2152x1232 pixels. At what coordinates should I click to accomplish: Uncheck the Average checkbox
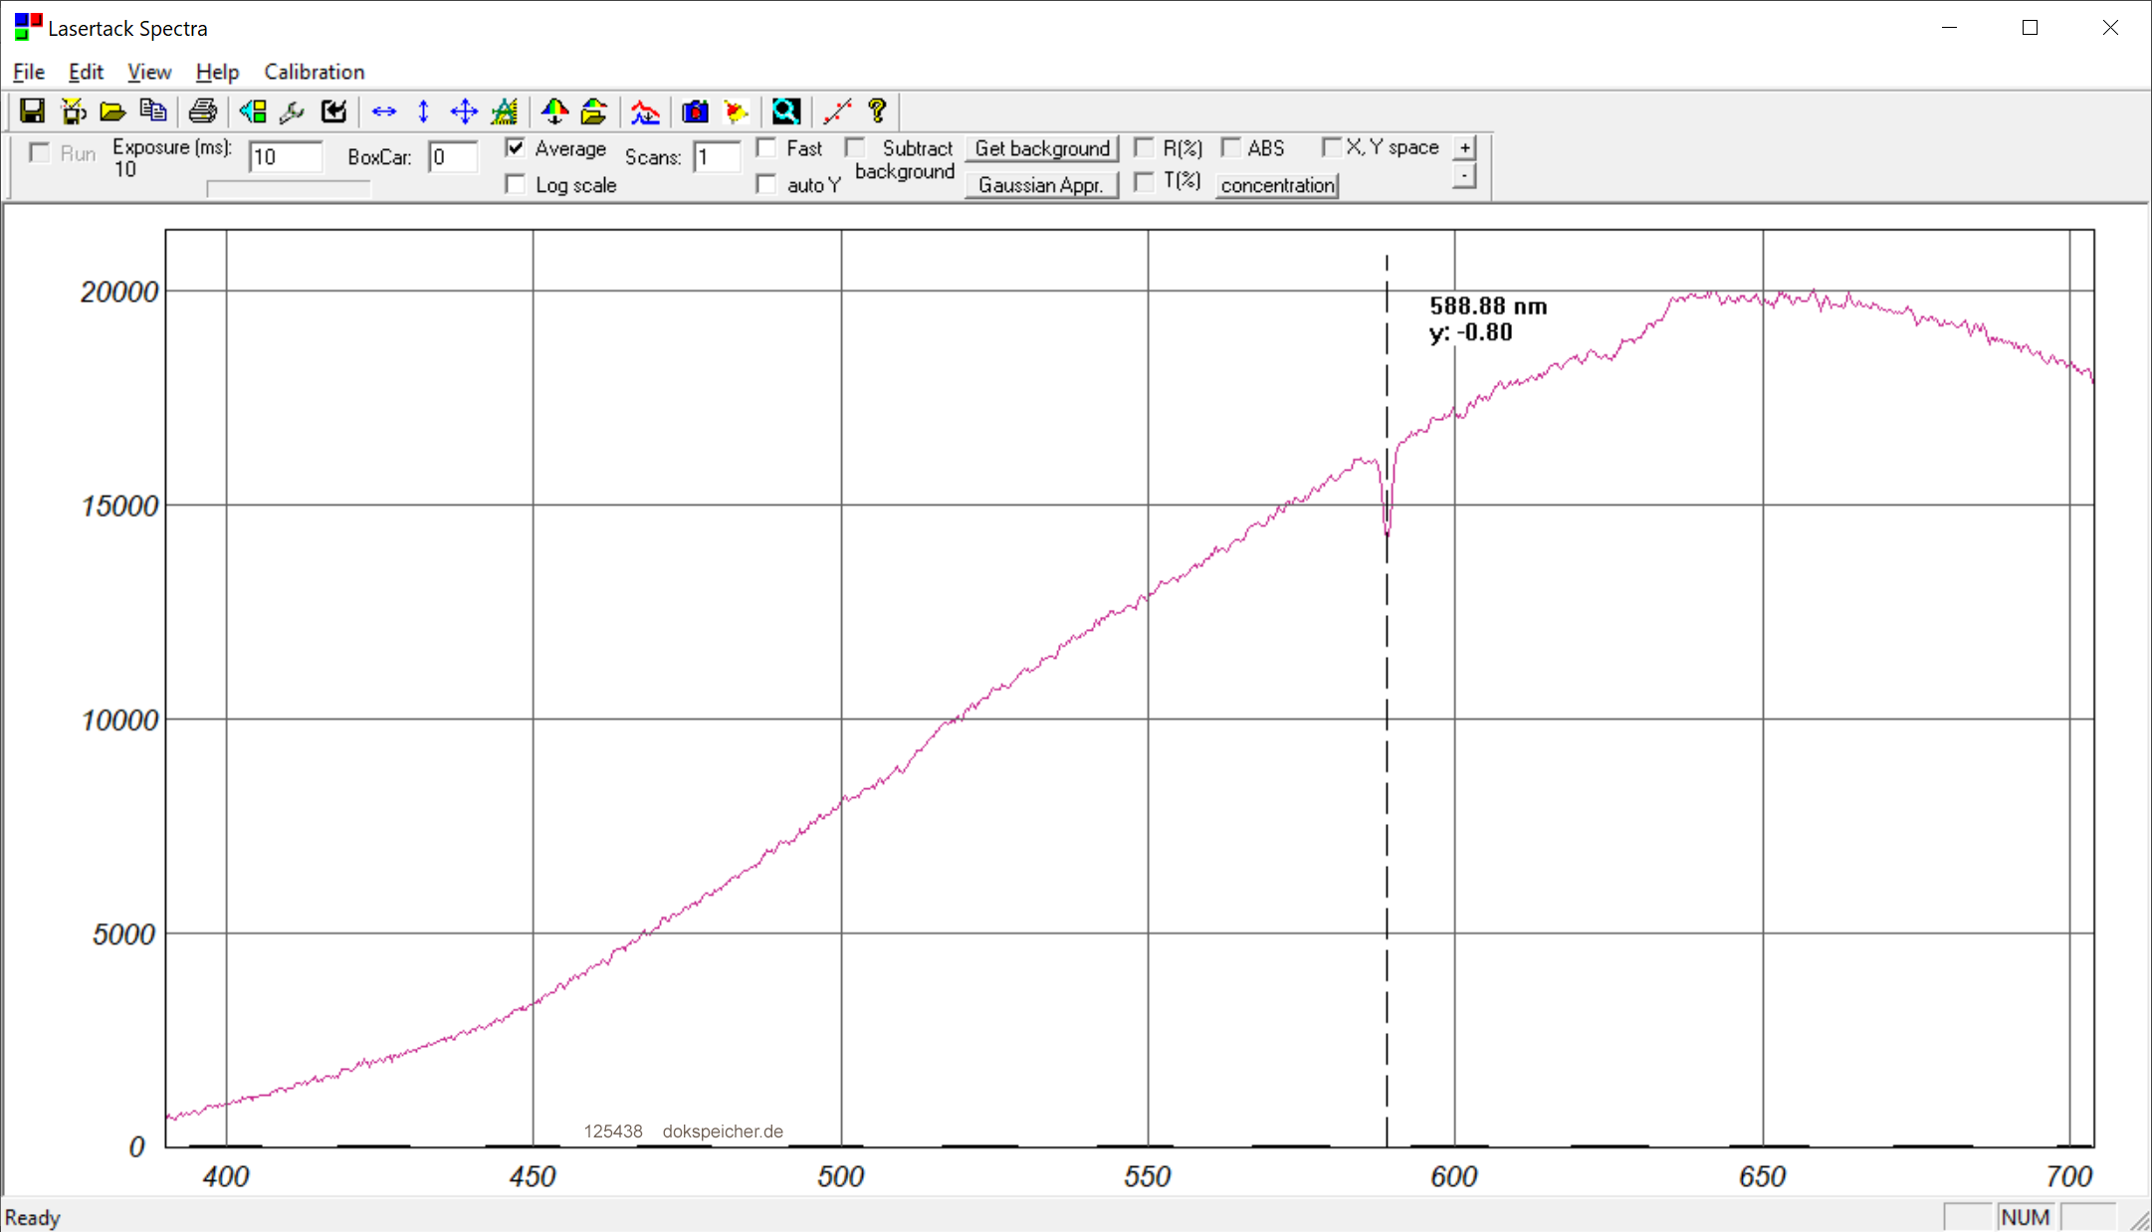pyautogui.click(x=515, y=148)
